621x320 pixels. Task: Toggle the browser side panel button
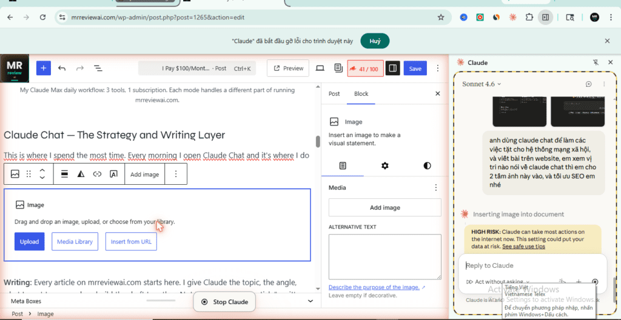click(x=545, y=17)
